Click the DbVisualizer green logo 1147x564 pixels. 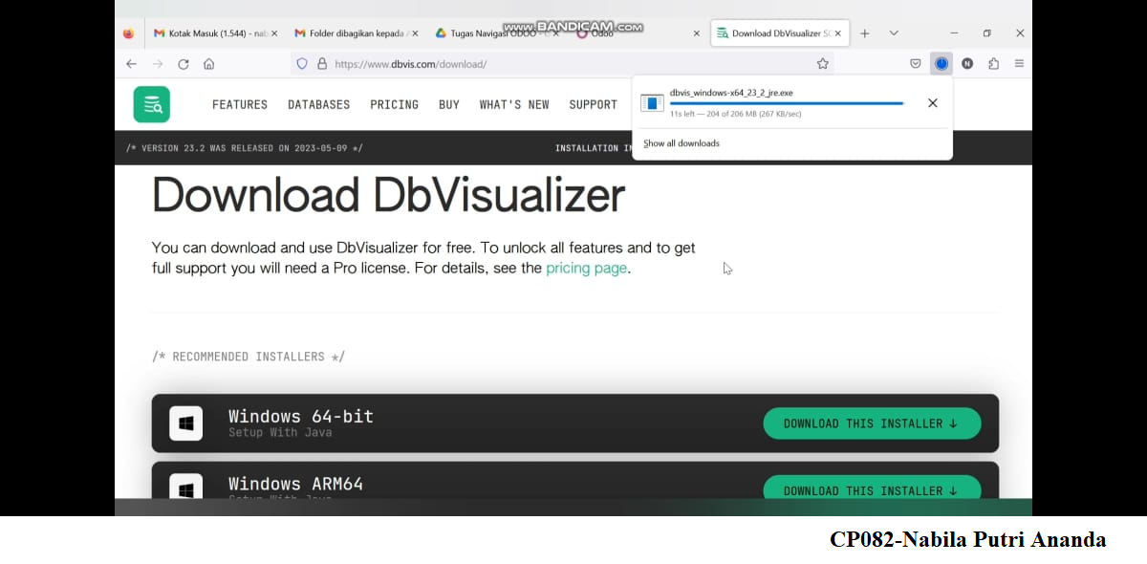coord(152,104)
